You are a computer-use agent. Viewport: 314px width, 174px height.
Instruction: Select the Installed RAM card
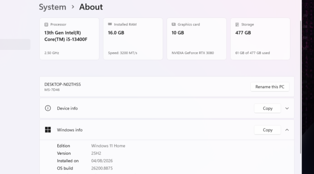click(x=133, y=39)
